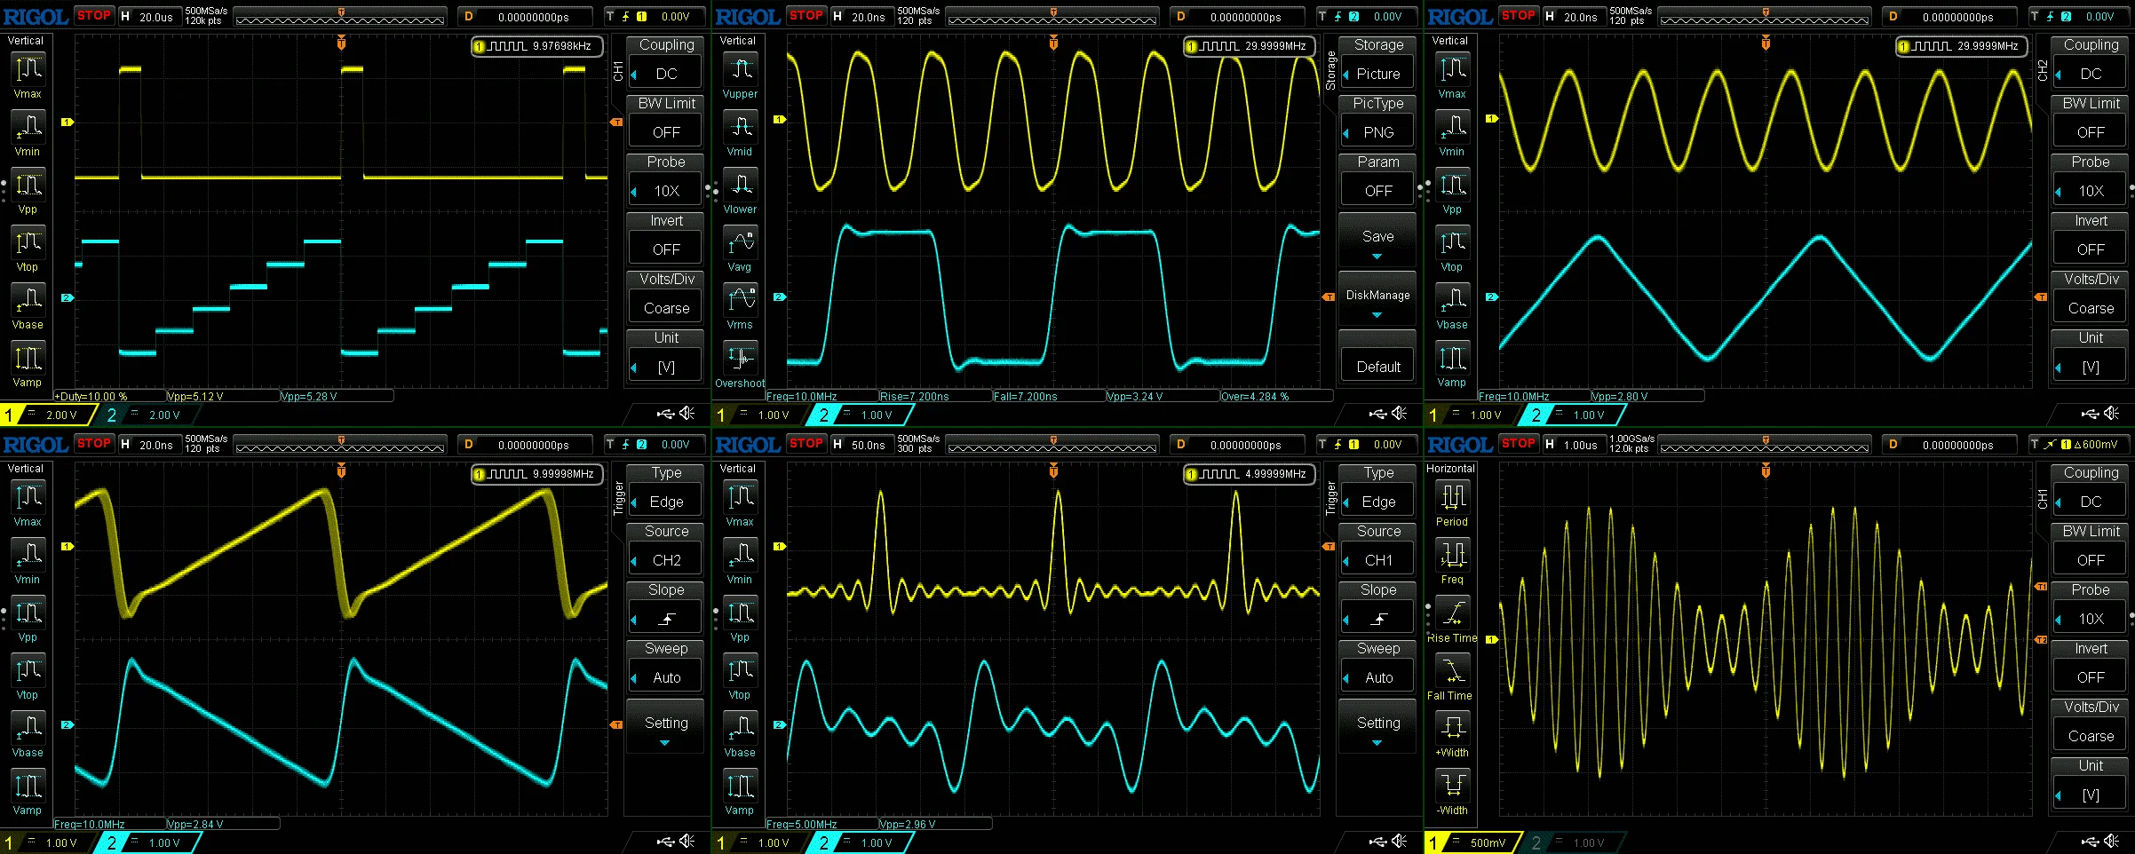Toggle Invert on the triangle-wave CH2 menu
The image size is (2135, 854).
(2091, 239)
